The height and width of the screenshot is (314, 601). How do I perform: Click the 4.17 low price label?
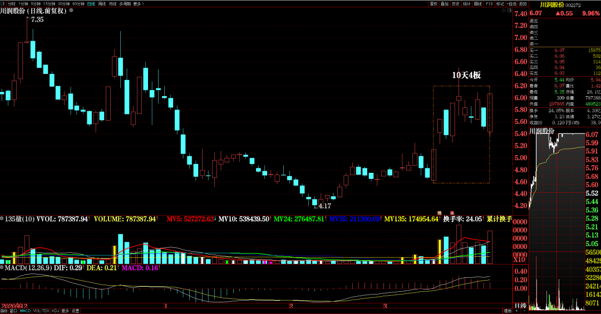pyautogui.click(x=324, y=206)
